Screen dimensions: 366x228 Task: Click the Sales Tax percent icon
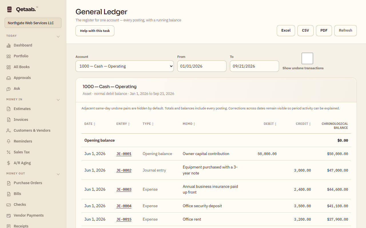point(9,152)
